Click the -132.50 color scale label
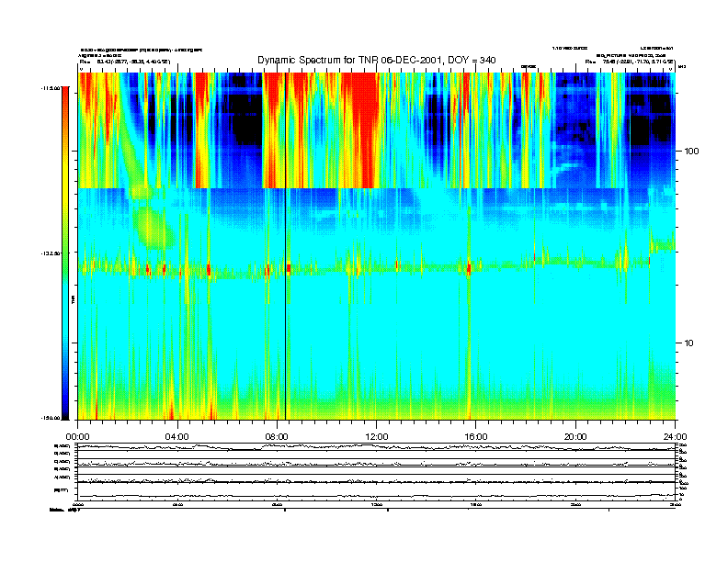The image size is (728, 562). (51, 253)
